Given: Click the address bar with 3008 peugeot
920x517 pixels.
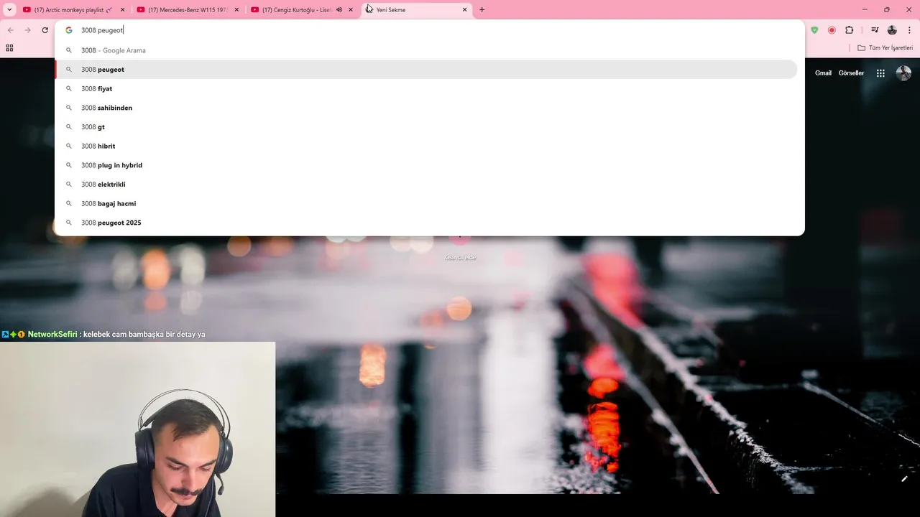Looking at the screenshot, I should 429,30.
